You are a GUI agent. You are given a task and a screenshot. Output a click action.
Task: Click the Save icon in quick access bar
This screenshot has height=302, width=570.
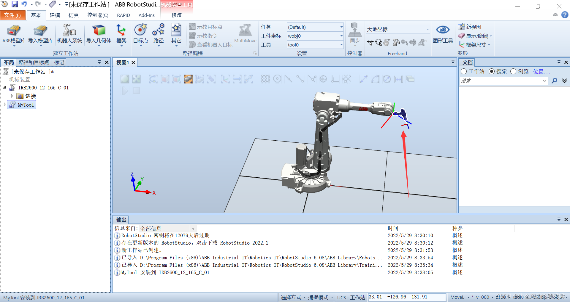coord(15,4)
